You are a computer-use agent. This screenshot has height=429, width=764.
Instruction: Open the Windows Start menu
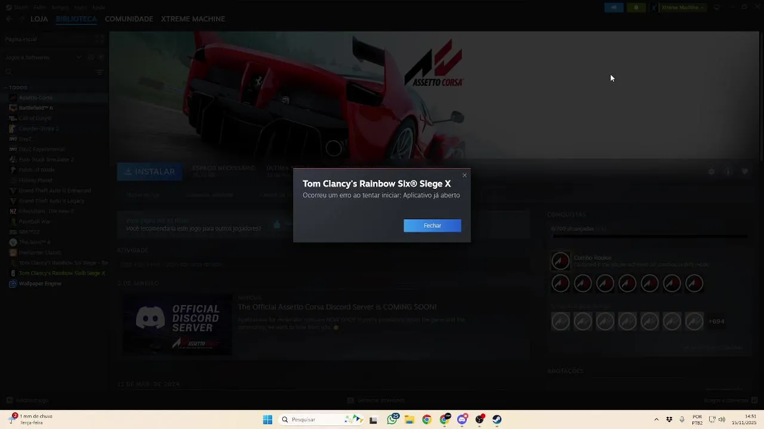pos(267,419)
